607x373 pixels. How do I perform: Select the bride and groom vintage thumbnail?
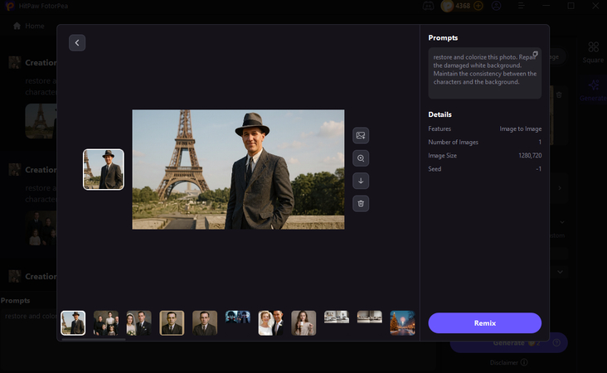(139, 323)
